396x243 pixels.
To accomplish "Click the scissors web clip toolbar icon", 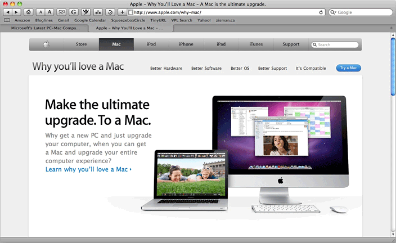I will (61, 12).
